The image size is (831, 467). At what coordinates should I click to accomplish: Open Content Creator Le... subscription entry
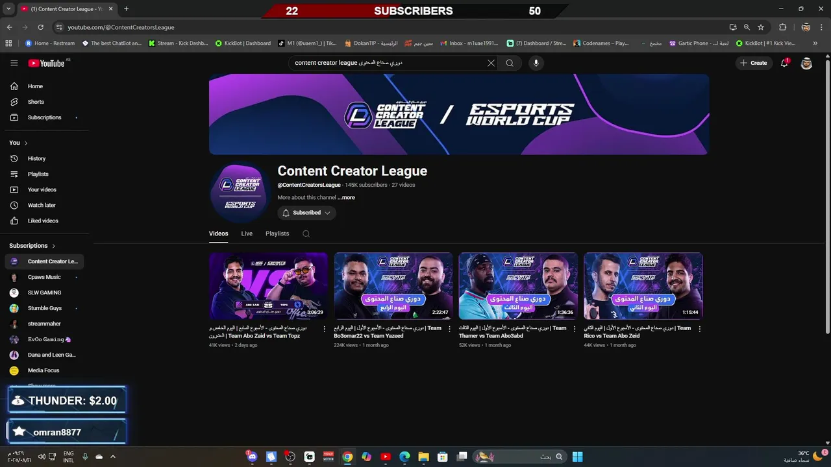point(44,261)
